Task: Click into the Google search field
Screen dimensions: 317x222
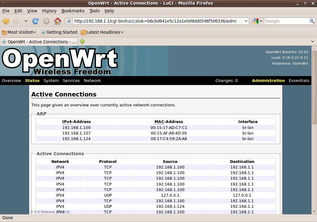Action: [x=286, y=21]
